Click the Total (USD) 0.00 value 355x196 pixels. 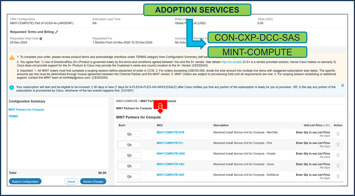click(260, 23)
